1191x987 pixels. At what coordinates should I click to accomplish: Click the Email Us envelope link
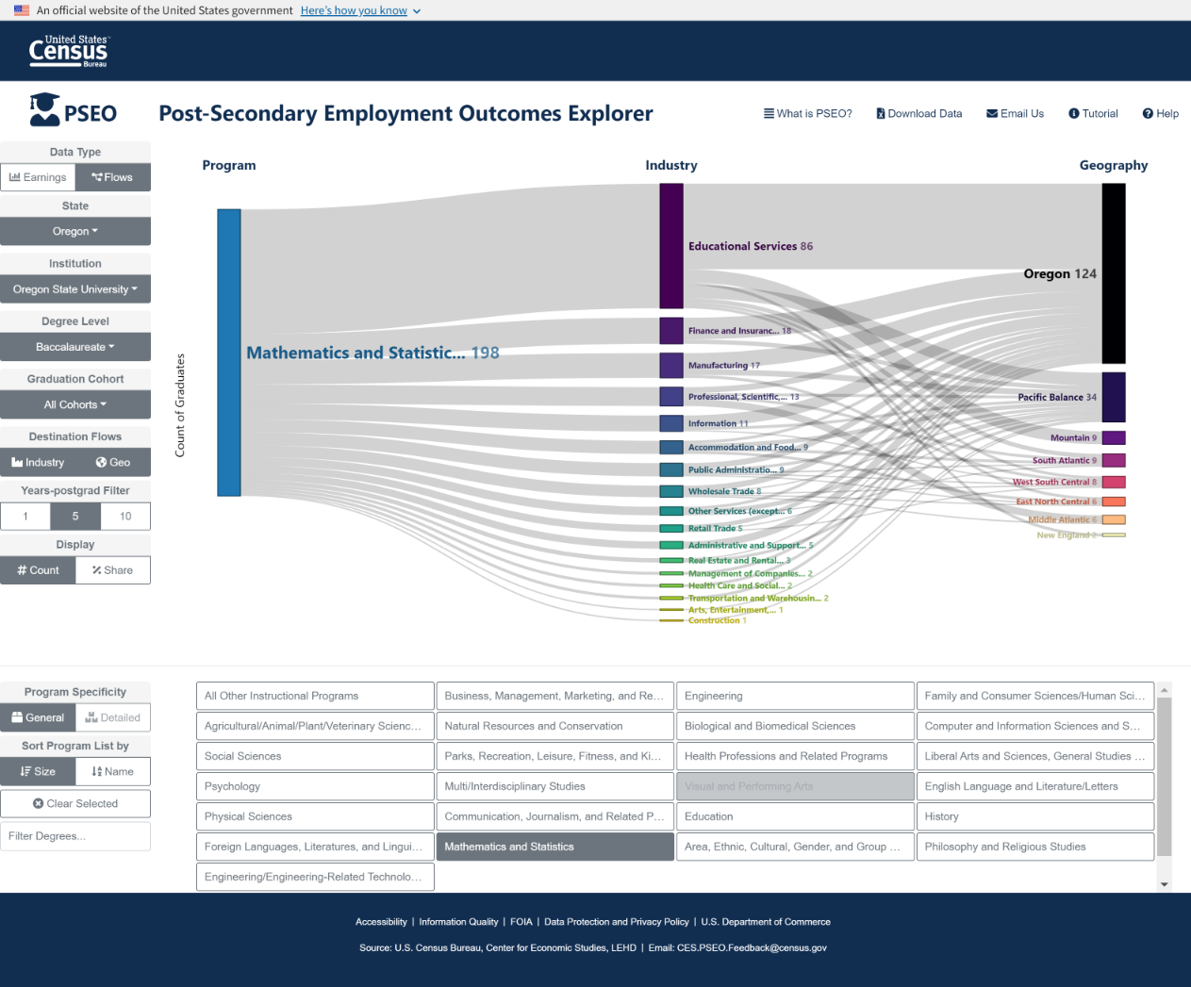(x=1015, y=113)
